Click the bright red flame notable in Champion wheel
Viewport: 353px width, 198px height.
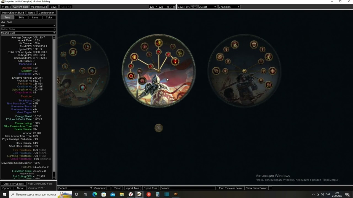pyautogui.click(x=175, y=62)
